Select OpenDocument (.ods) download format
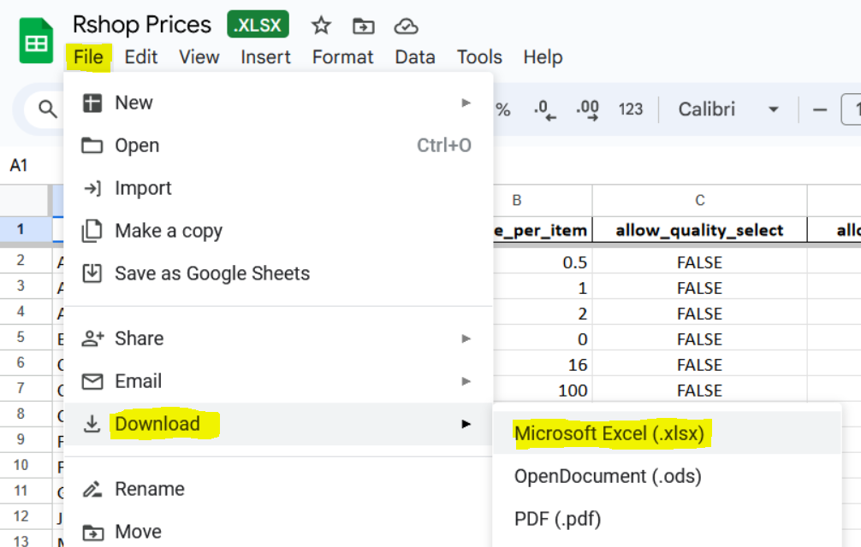This screenshot has height=547, width=861. (608, 476)
